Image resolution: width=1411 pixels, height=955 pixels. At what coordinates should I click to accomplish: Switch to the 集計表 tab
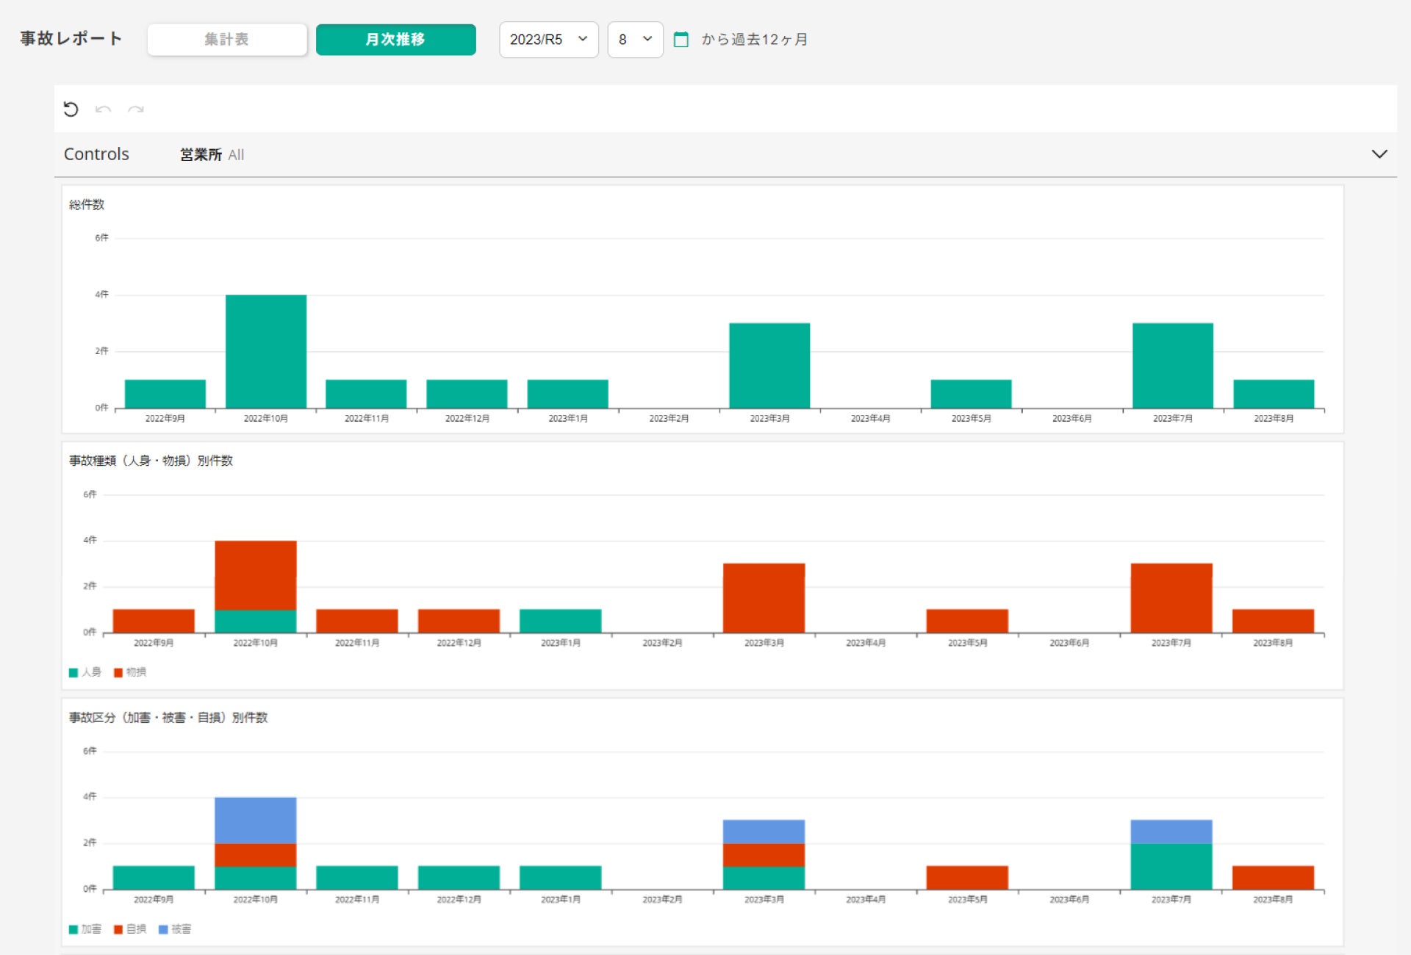click(226, 40)
